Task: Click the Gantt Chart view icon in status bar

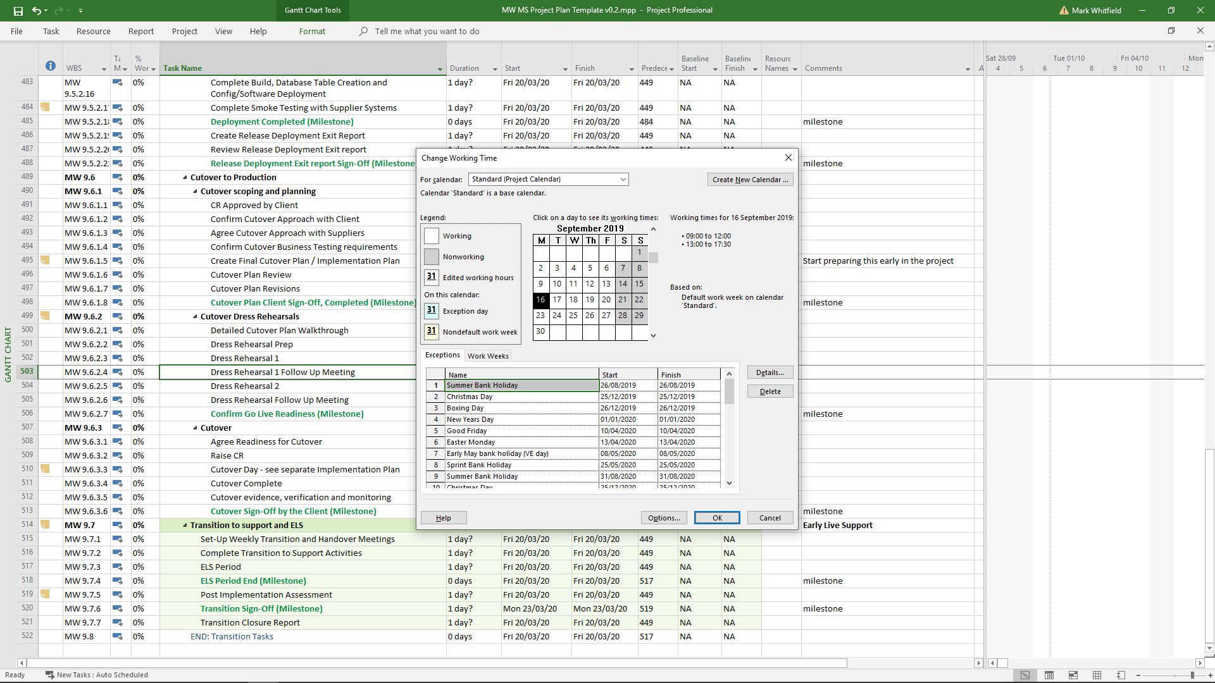Action: 1025,675
